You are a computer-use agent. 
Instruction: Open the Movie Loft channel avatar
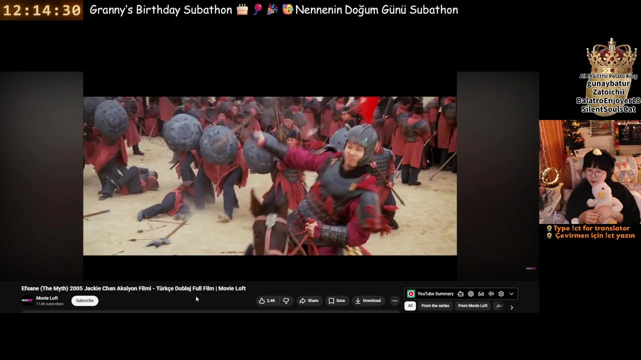tap(27, 300)
